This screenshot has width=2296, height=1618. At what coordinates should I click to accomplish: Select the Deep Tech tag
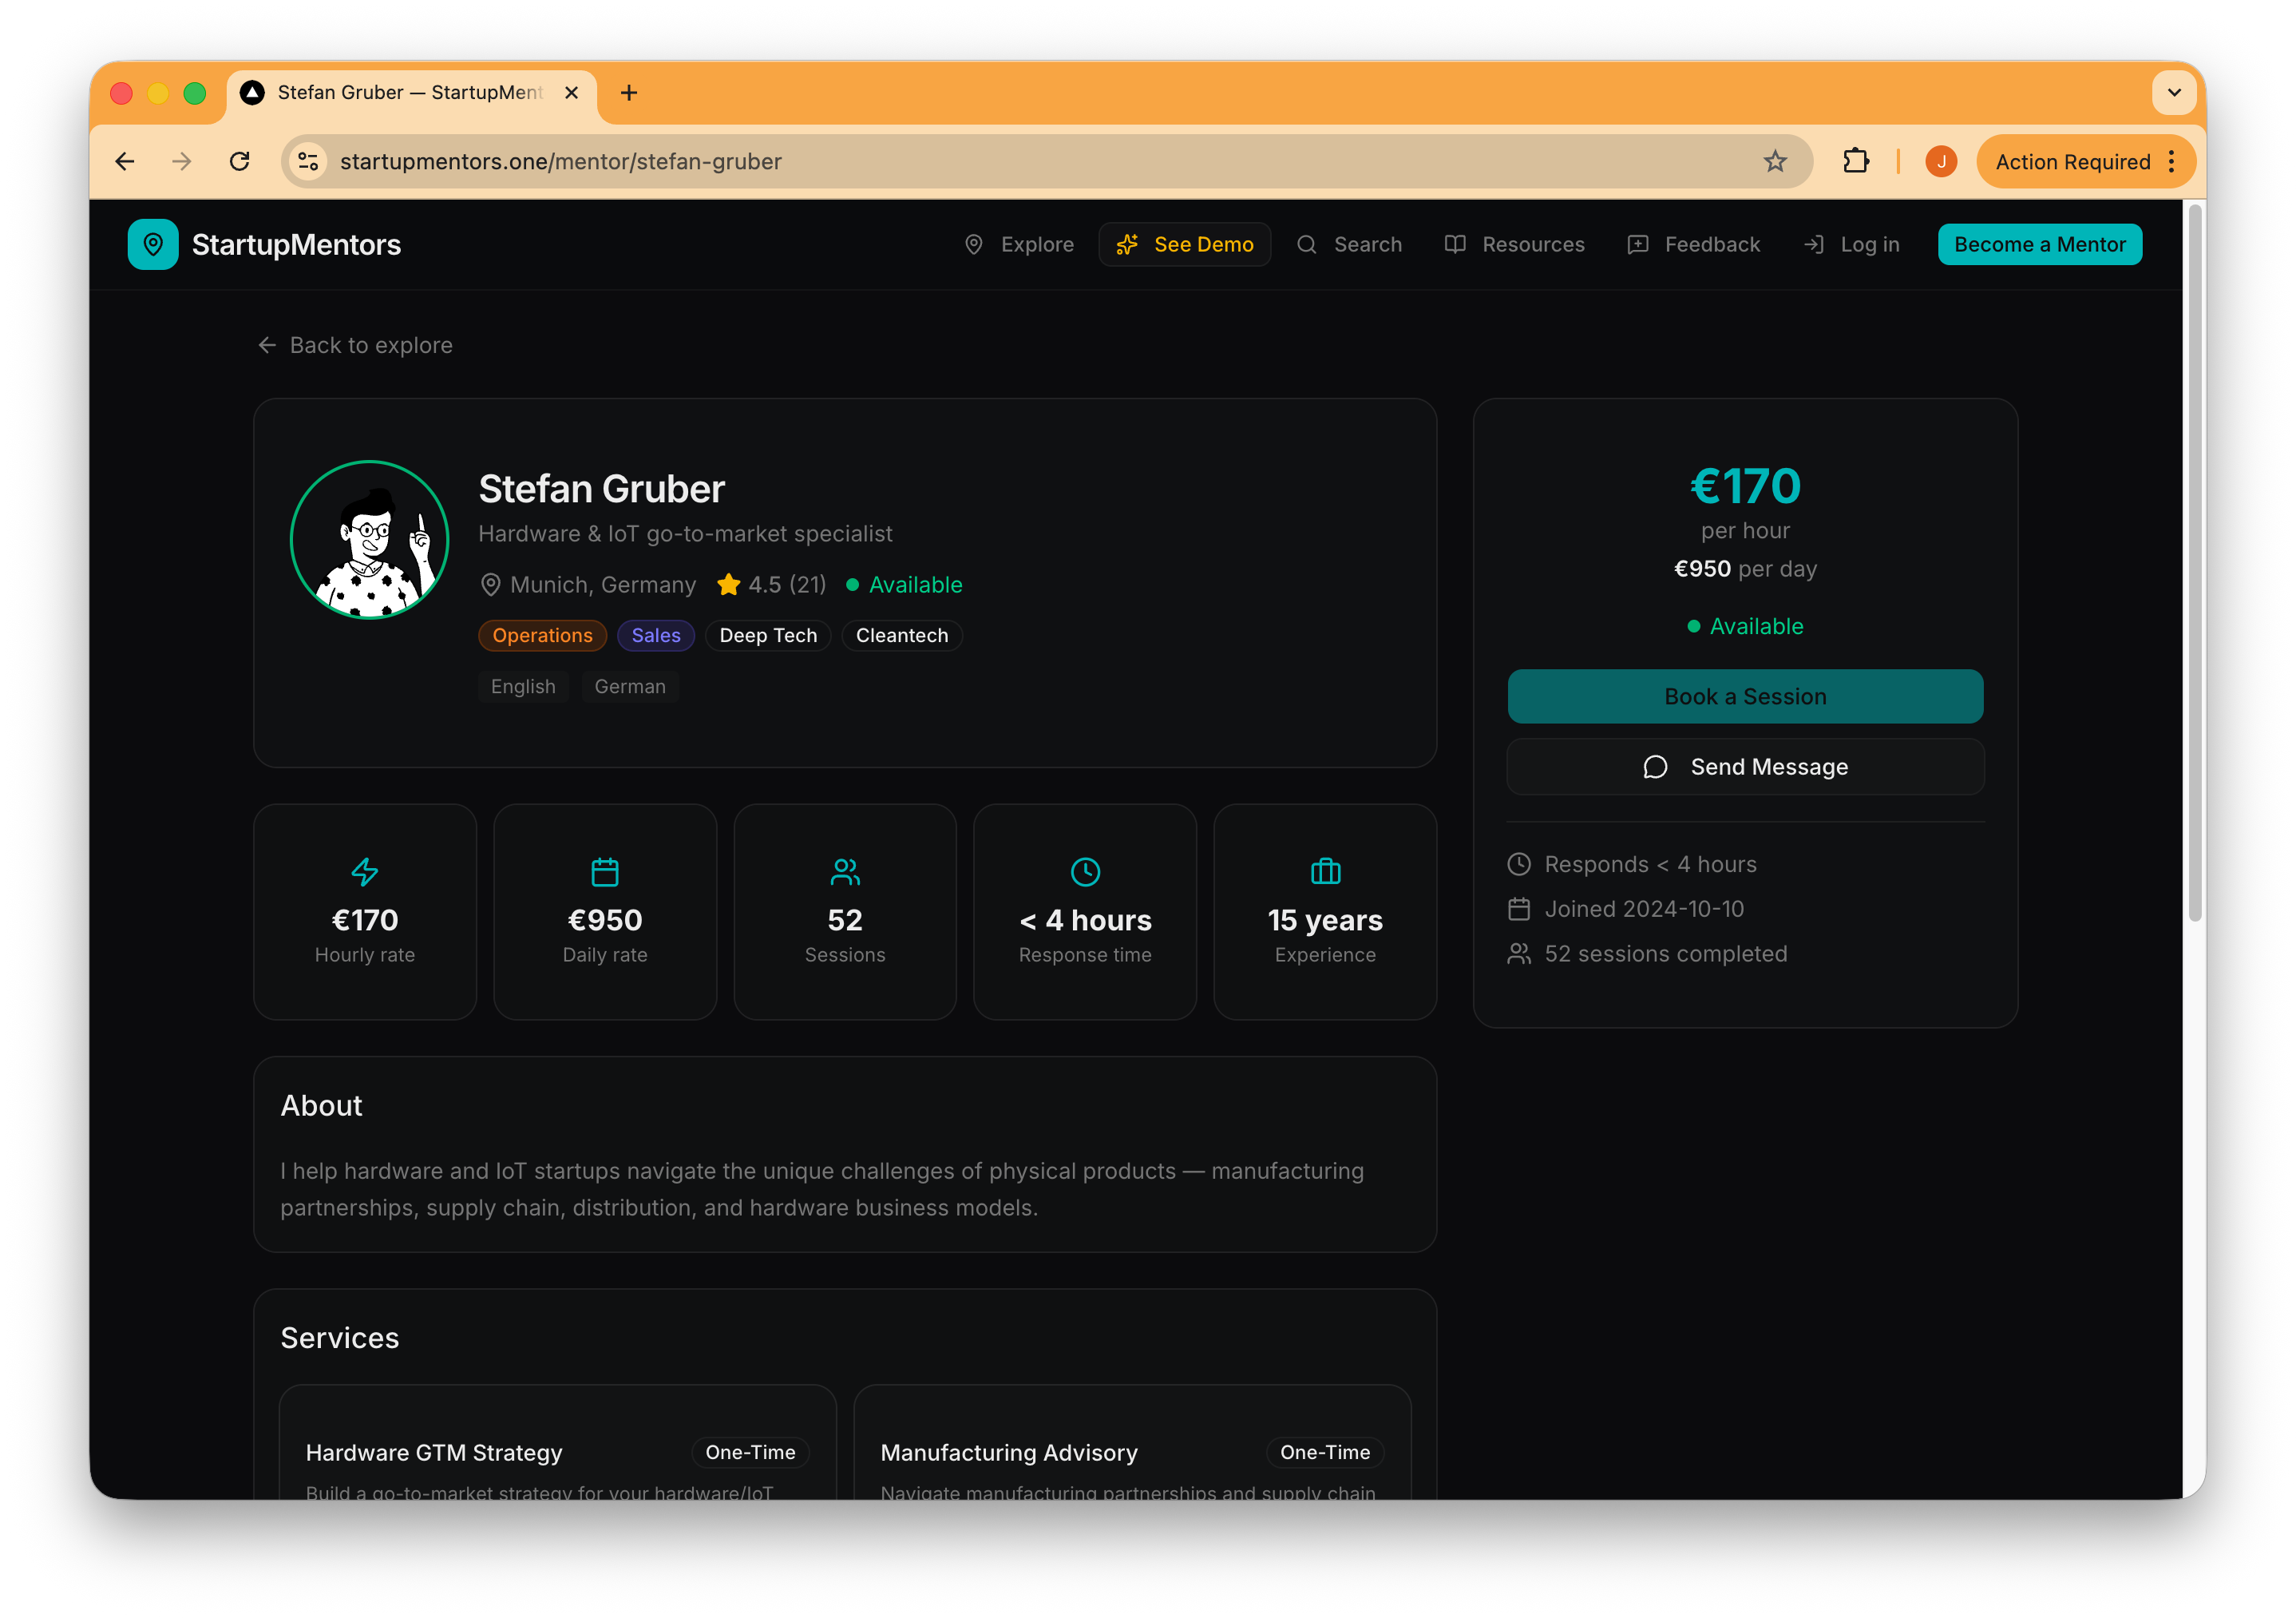pyautogui.click(x=768, y=636)
